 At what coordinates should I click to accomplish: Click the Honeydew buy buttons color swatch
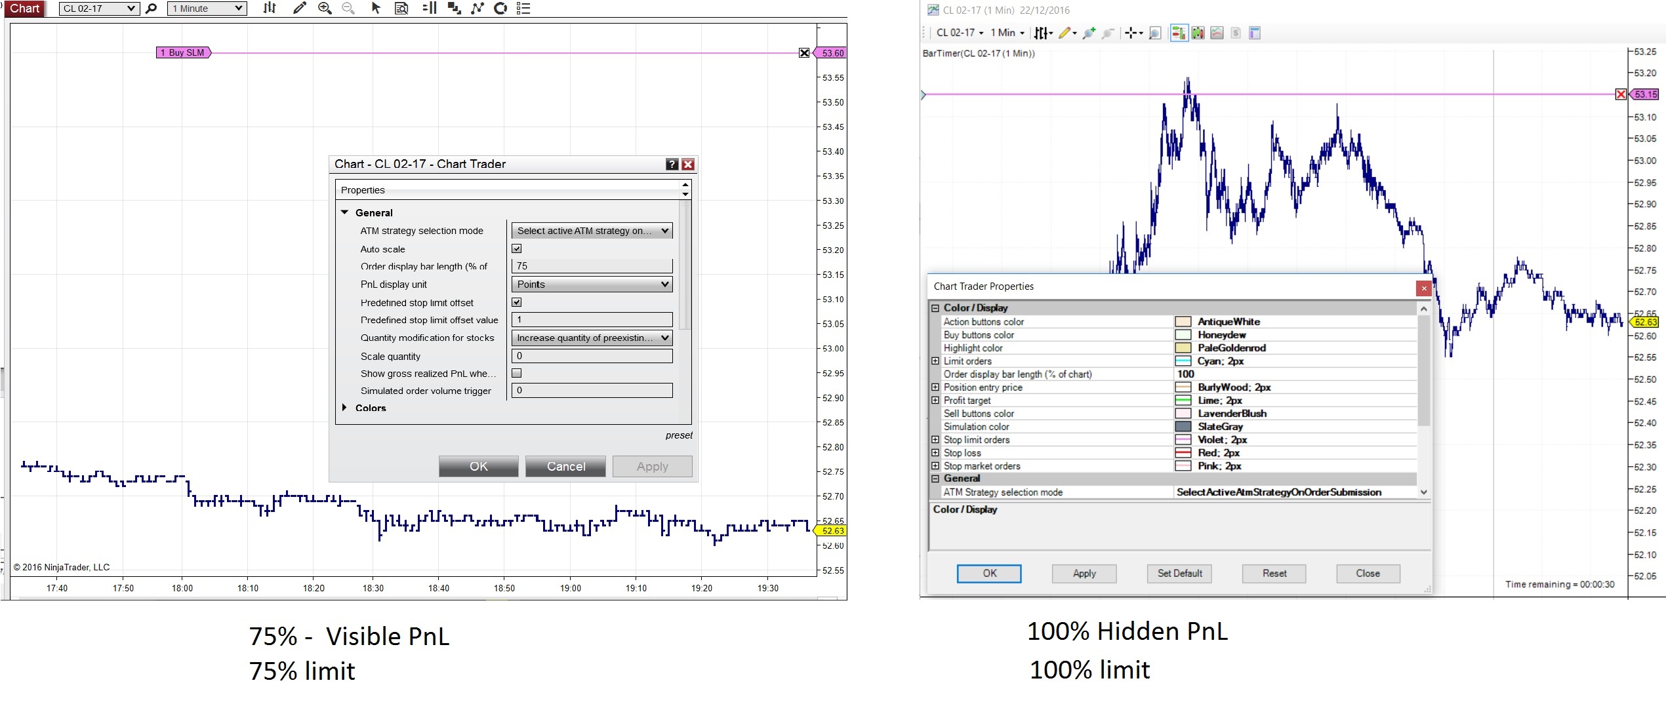click(1183, 335)
